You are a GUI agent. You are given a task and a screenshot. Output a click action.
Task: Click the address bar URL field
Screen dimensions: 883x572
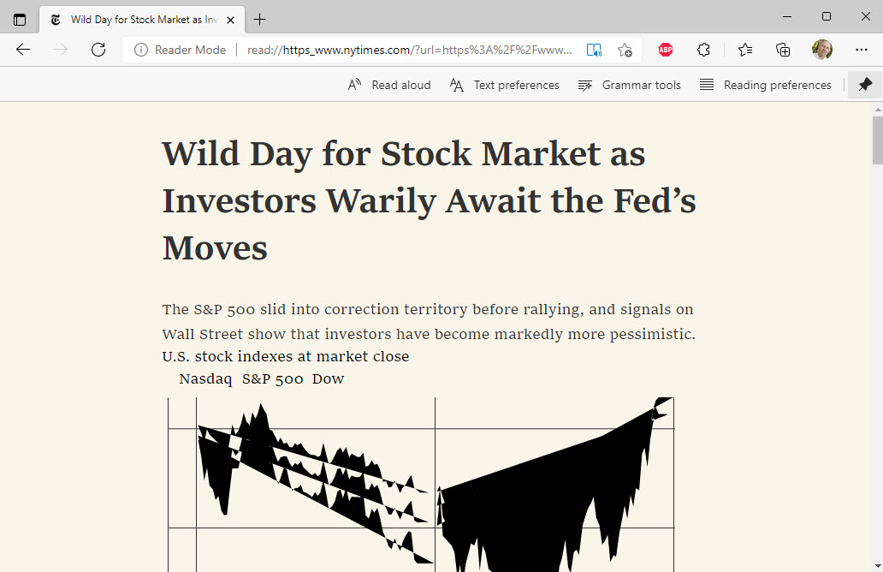[x=409, y=51]
